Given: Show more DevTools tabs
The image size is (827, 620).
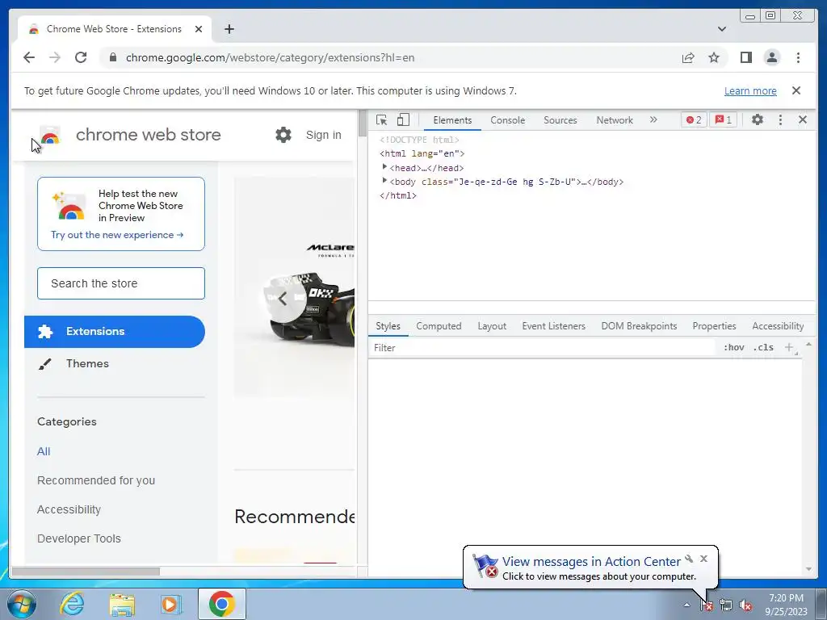Looking at the screenshot, I should click(653, 119).
